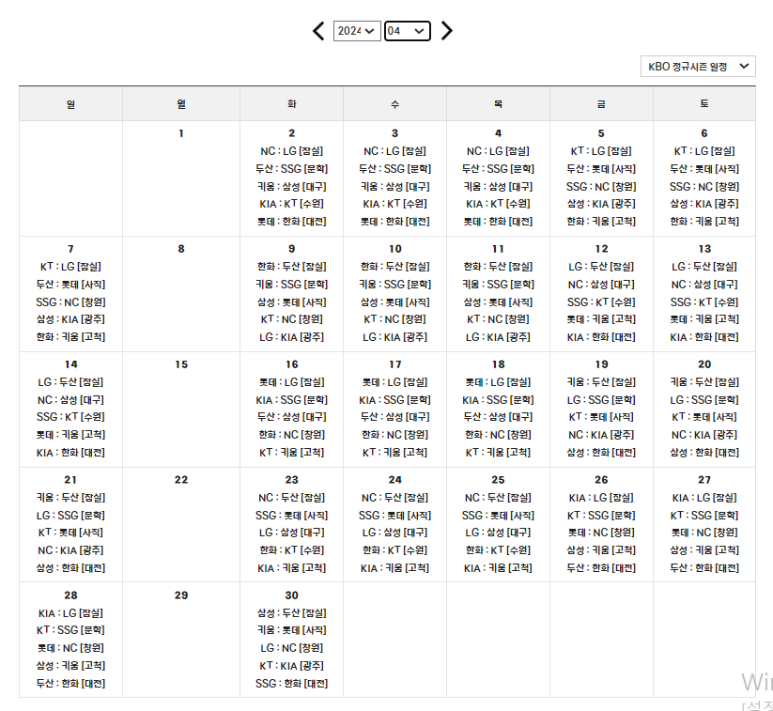Open the 04 month dropdown

[407, 30]
